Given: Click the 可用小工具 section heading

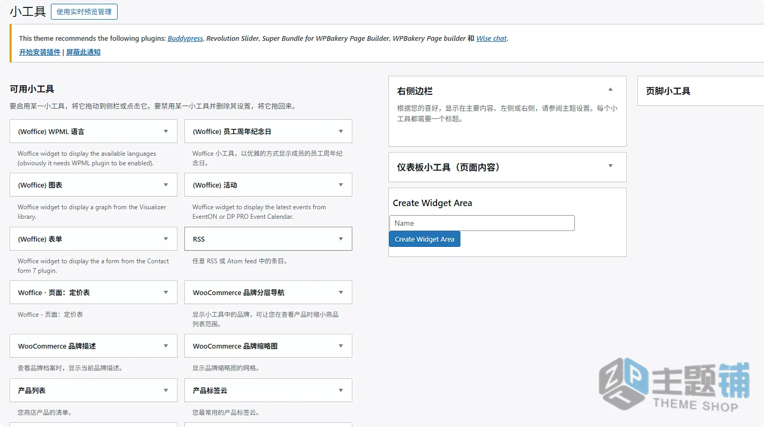Looking at the screenshot, I should (32, 89).
